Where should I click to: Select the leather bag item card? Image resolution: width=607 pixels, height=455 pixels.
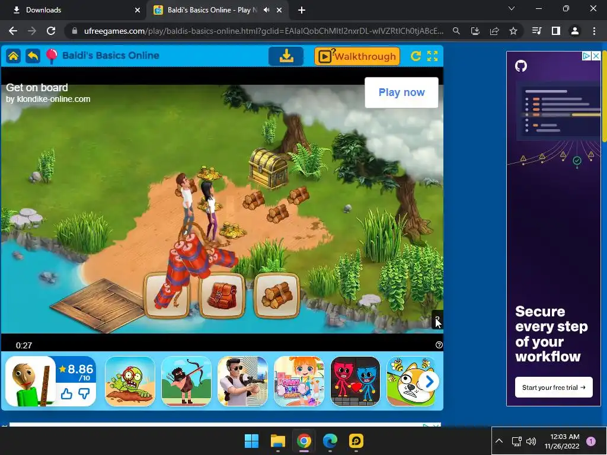[222, 295]
